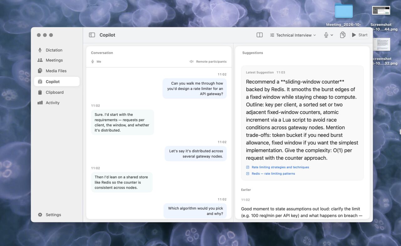Image resolution: width=401 pixels, height=246 pixels.
Task: Close the Copilot window
Action: tap(39, 35)
